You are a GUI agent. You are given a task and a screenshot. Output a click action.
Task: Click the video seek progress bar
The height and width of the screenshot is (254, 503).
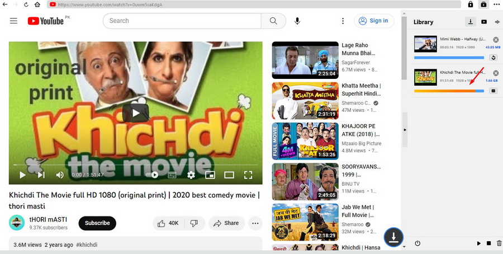135,165
